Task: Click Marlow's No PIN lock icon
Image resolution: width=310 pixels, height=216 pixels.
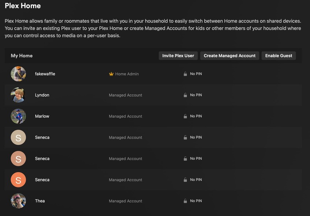Action: click(185, 116)
